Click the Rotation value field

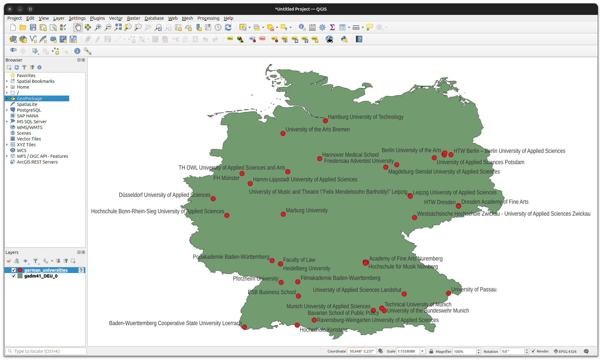click(x=513, y=351)
